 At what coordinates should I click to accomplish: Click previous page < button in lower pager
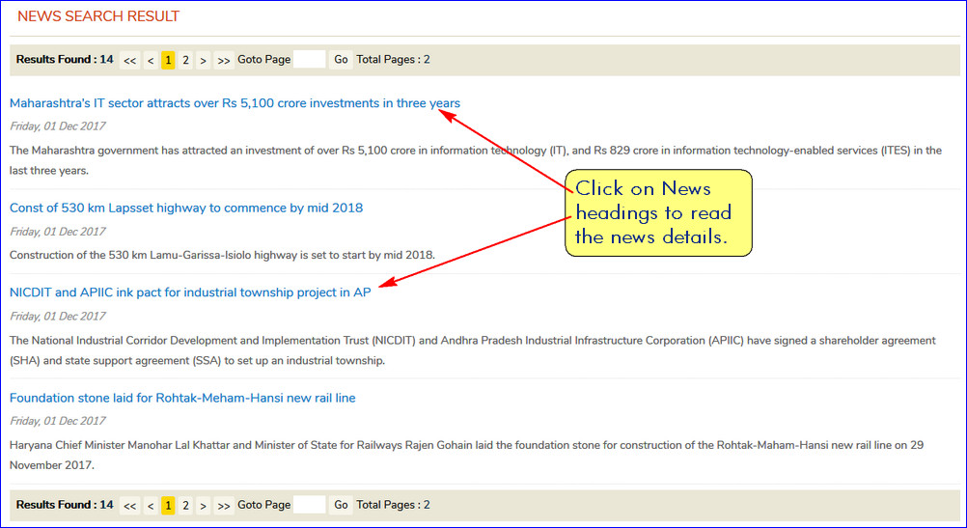tap(151, 505)
